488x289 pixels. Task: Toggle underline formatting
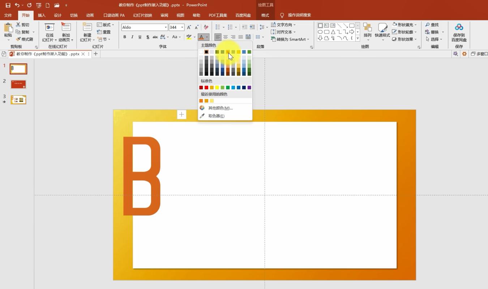point(140,37)
